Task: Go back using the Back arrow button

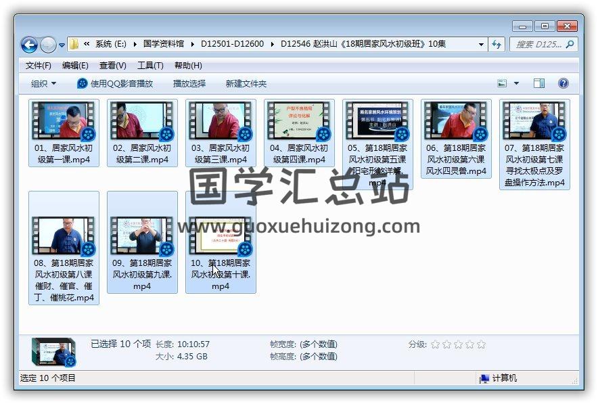Action: [x=29, y=45]
